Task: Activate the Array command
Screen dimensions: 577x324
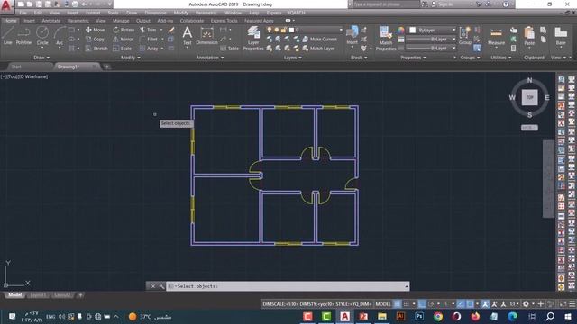Action: tap(149, 49)
